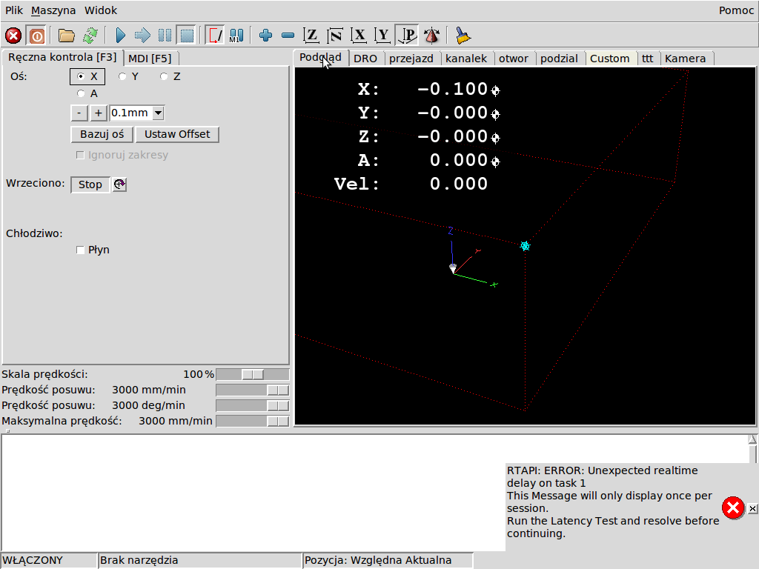Click the red error icon in the RTAPI message
Viewport: 759px width, 569px height.
[x=733, y=508]
